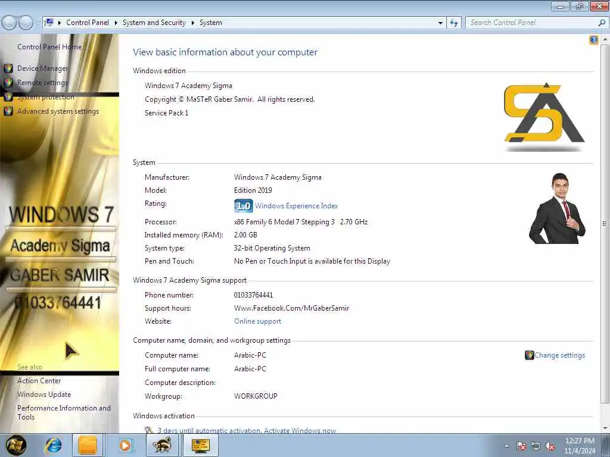Open Performance Information and Tools
The image size is (610, 457).
tap(64, 413)
